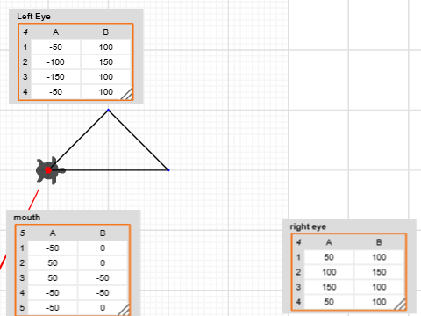Click column B header in Left Eye table
This screenshot has height=316, width=421.
pyautogui.click(x=106, y=32)
